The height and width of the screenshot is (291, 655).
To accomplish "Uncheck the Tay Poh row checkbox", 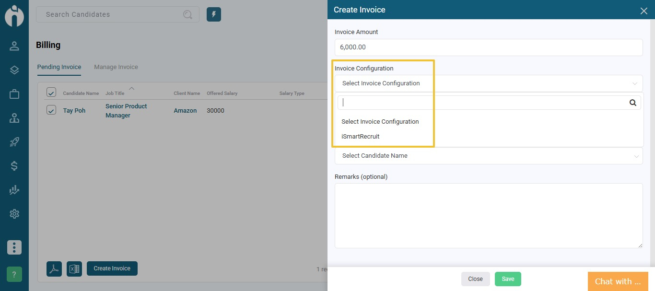I will click(51, 110).
